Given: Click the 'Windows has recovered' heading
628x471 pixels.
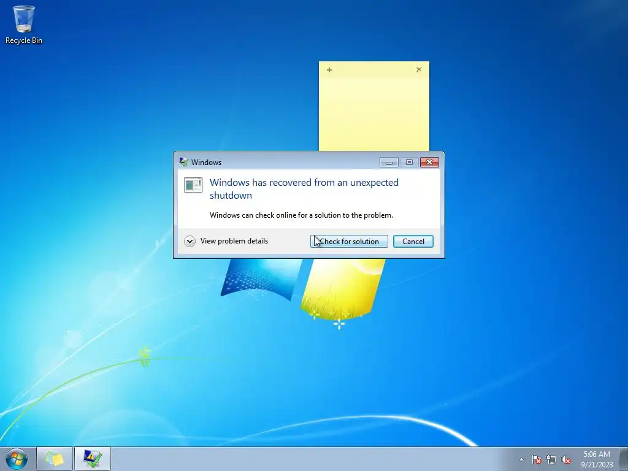Looking at the screenshot, I should point(304,189).
